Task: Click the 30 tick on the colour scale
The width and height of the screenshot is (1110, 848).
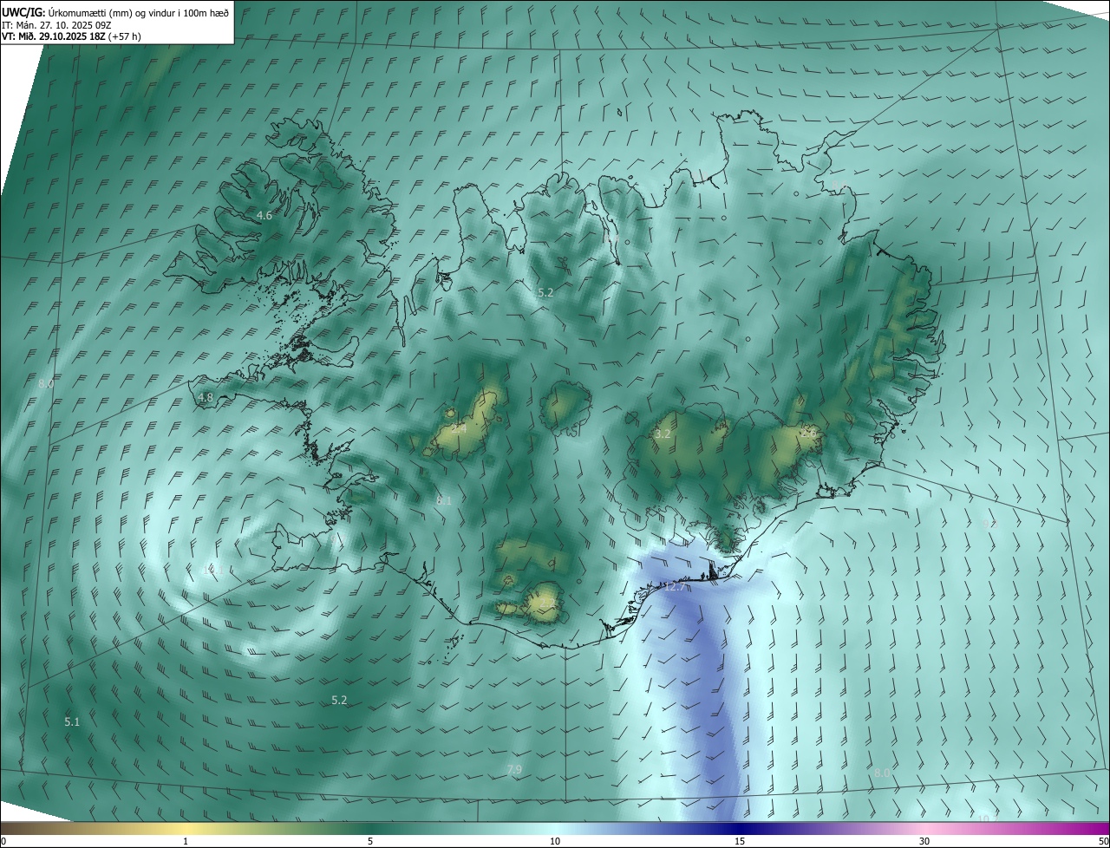Action: pos(924,841)
